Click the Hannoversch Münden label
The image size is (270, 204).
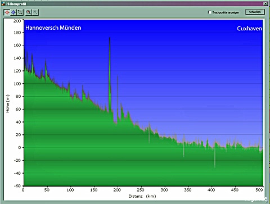pyautogui.click(x=53, y=28)
